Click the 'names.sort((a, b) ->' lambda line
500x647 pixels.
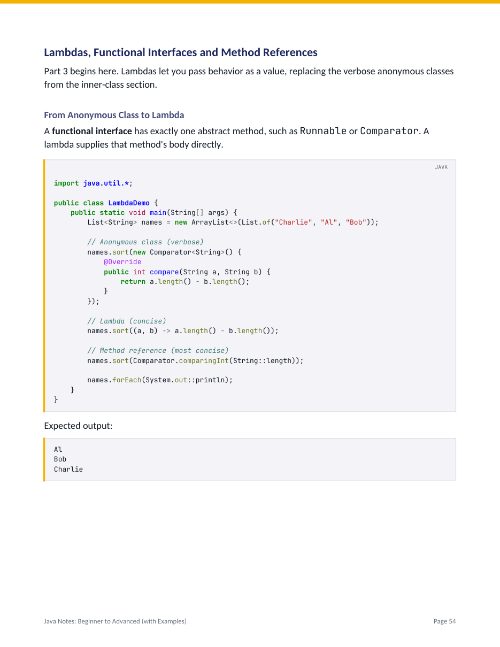click(x=183, y=331)
